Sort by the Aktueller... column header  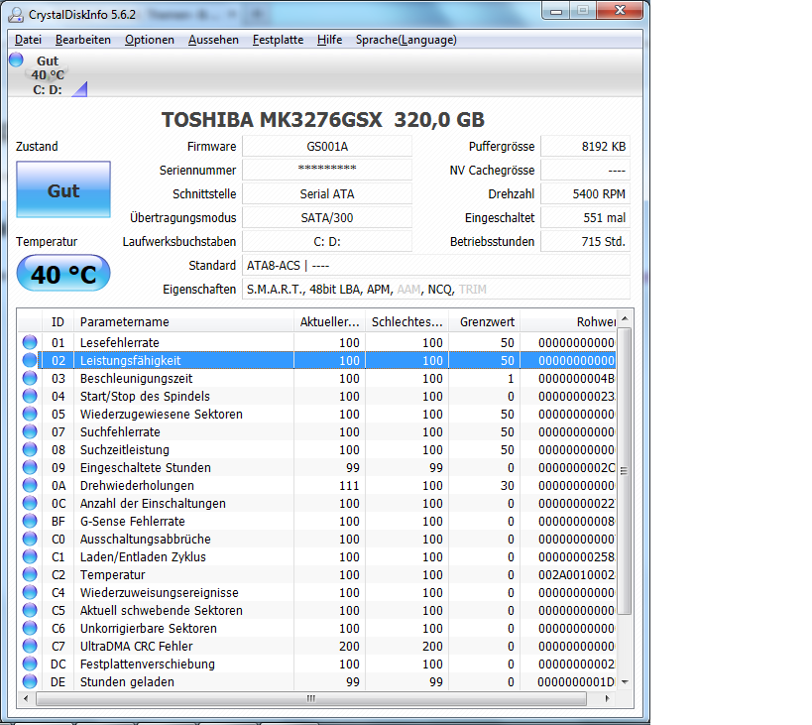pos(329,322)
